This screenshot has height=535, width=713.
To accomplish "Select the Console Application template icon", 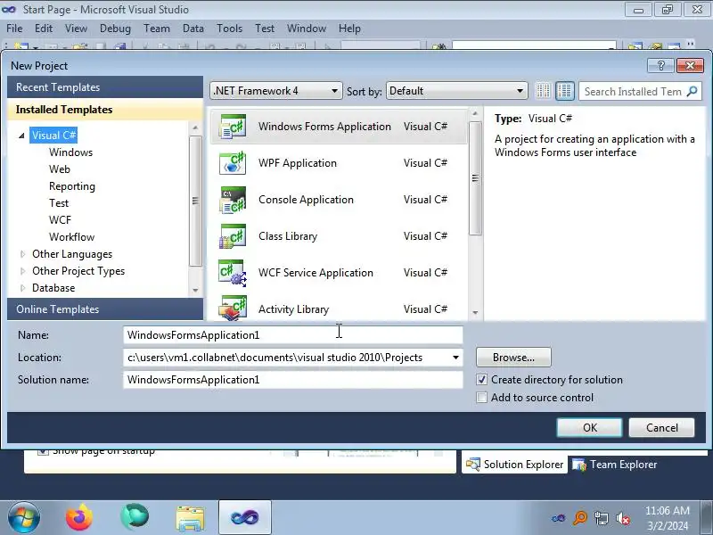I will tap(233, 199).
